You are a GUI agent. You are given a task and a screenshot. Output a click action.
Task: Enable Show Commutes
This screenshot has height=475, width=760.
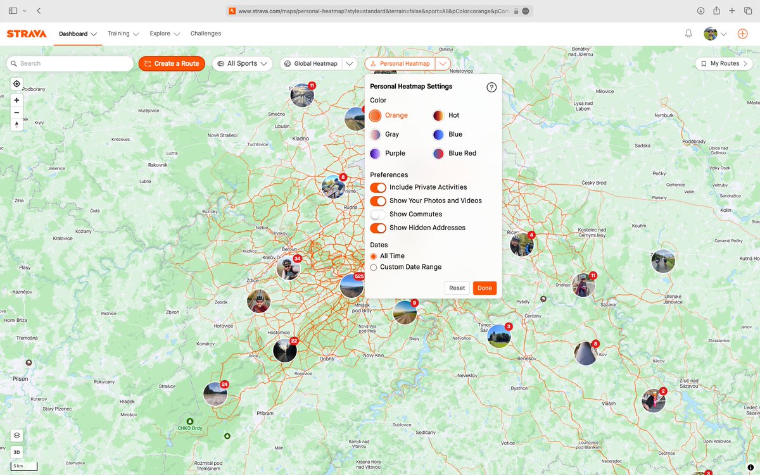tap(378, 214)
